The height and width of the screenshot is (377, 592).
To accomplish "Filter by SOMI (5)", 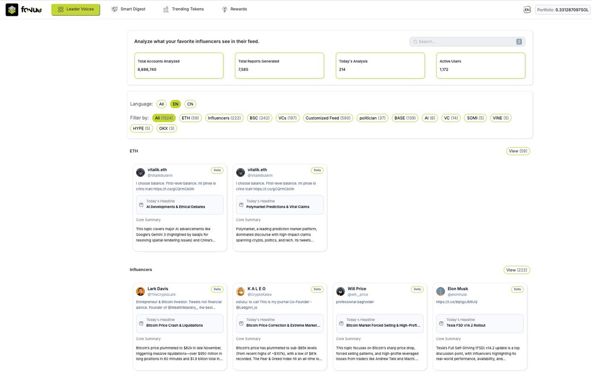I will click(x=476, y=118).
